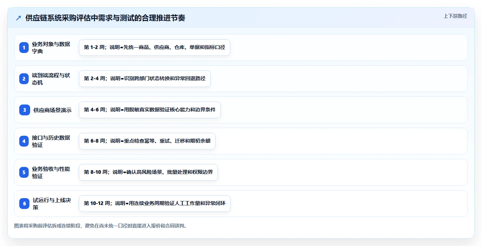Image resolution: width=482 pixels, height=246 pixels.
Task: Click the 试运行与上线决策 stage label
Action: (x=52, y=204)
